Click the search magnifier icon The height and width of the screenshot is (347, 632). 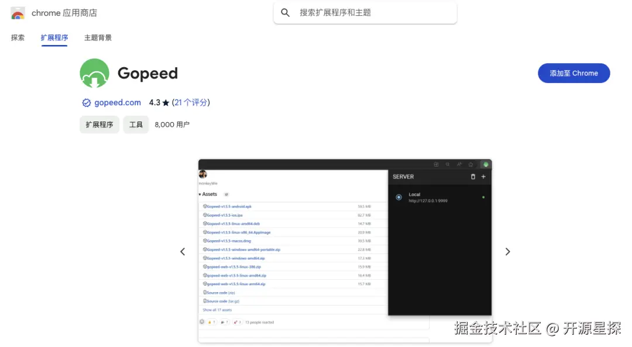point(285,12)
